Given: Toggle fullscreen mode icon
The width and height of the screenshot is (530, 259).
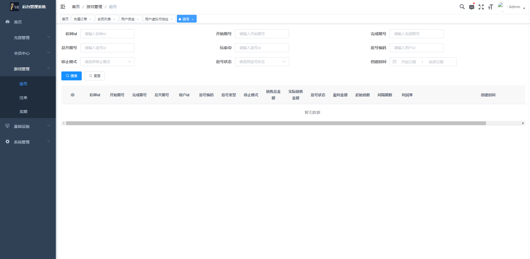Looking at the screenshot, I should (481, 7).
